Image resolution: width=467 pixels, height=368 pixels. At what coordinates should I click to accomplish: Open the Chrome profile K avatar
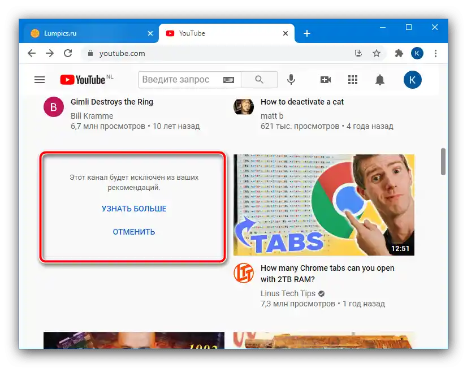click(417, 53)
